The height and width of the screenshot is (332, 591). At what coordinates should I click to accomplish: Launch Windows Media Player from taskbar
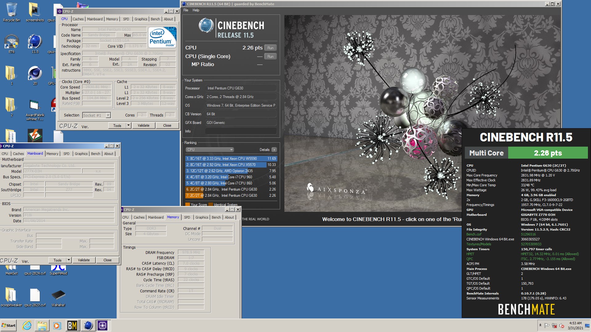click(57, 326)
